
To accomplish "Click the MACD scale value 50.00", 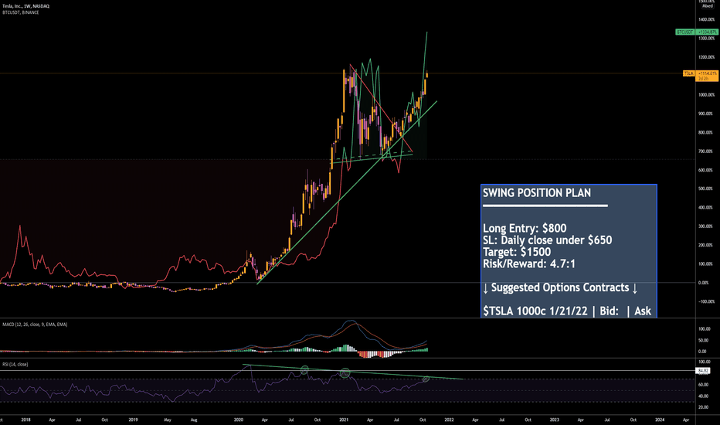I will 704,341.
